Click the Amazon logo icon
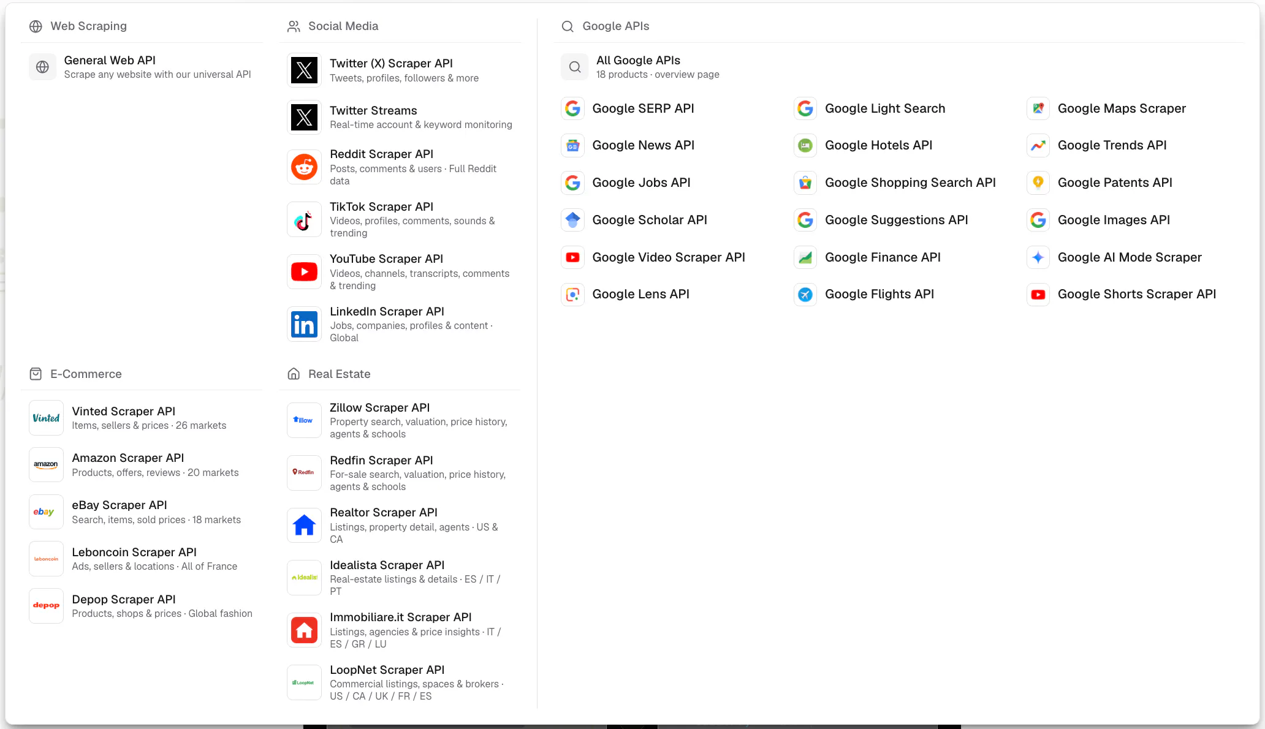 pos(46,465)
